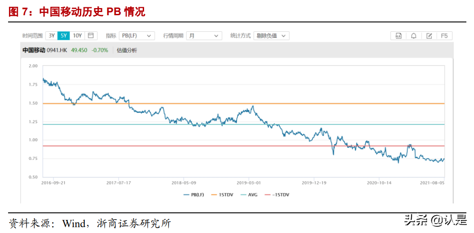Viewport: 474px width, 233px height.
Task: Open the PB(LF) indicator dropdown
Action: click(x=136, y=35)
